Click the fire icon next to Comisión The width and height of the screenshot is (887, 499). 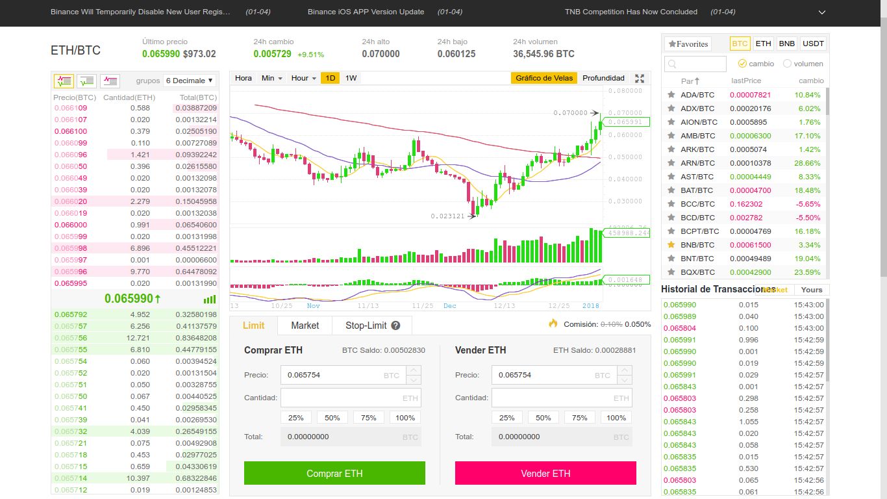553,323
